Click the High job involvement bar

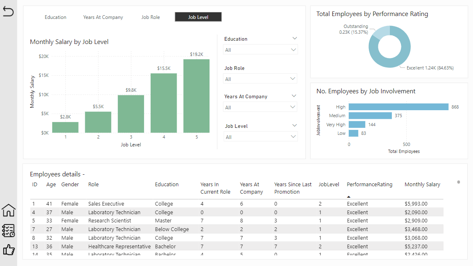[x=398, y=107]
